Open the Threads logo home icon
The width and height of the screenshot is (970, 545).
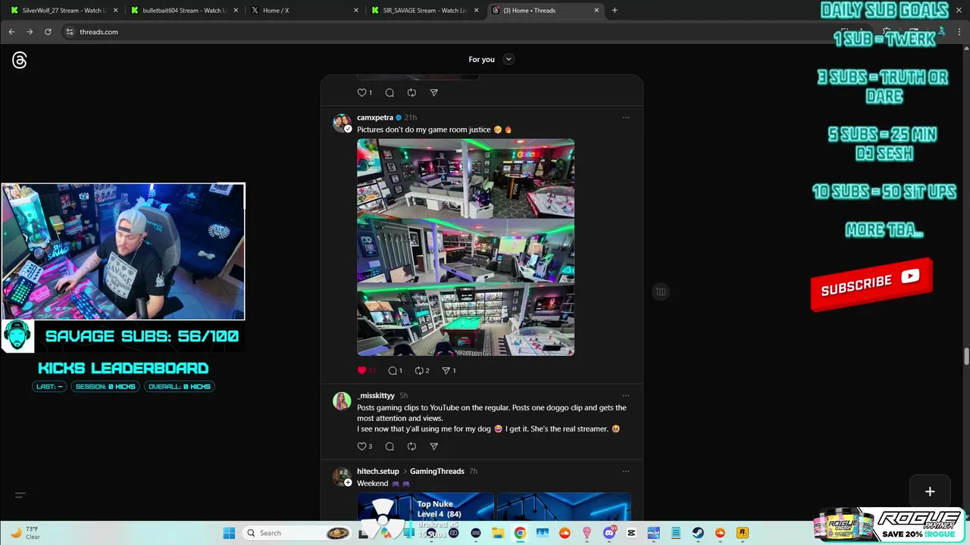(20, 61)
